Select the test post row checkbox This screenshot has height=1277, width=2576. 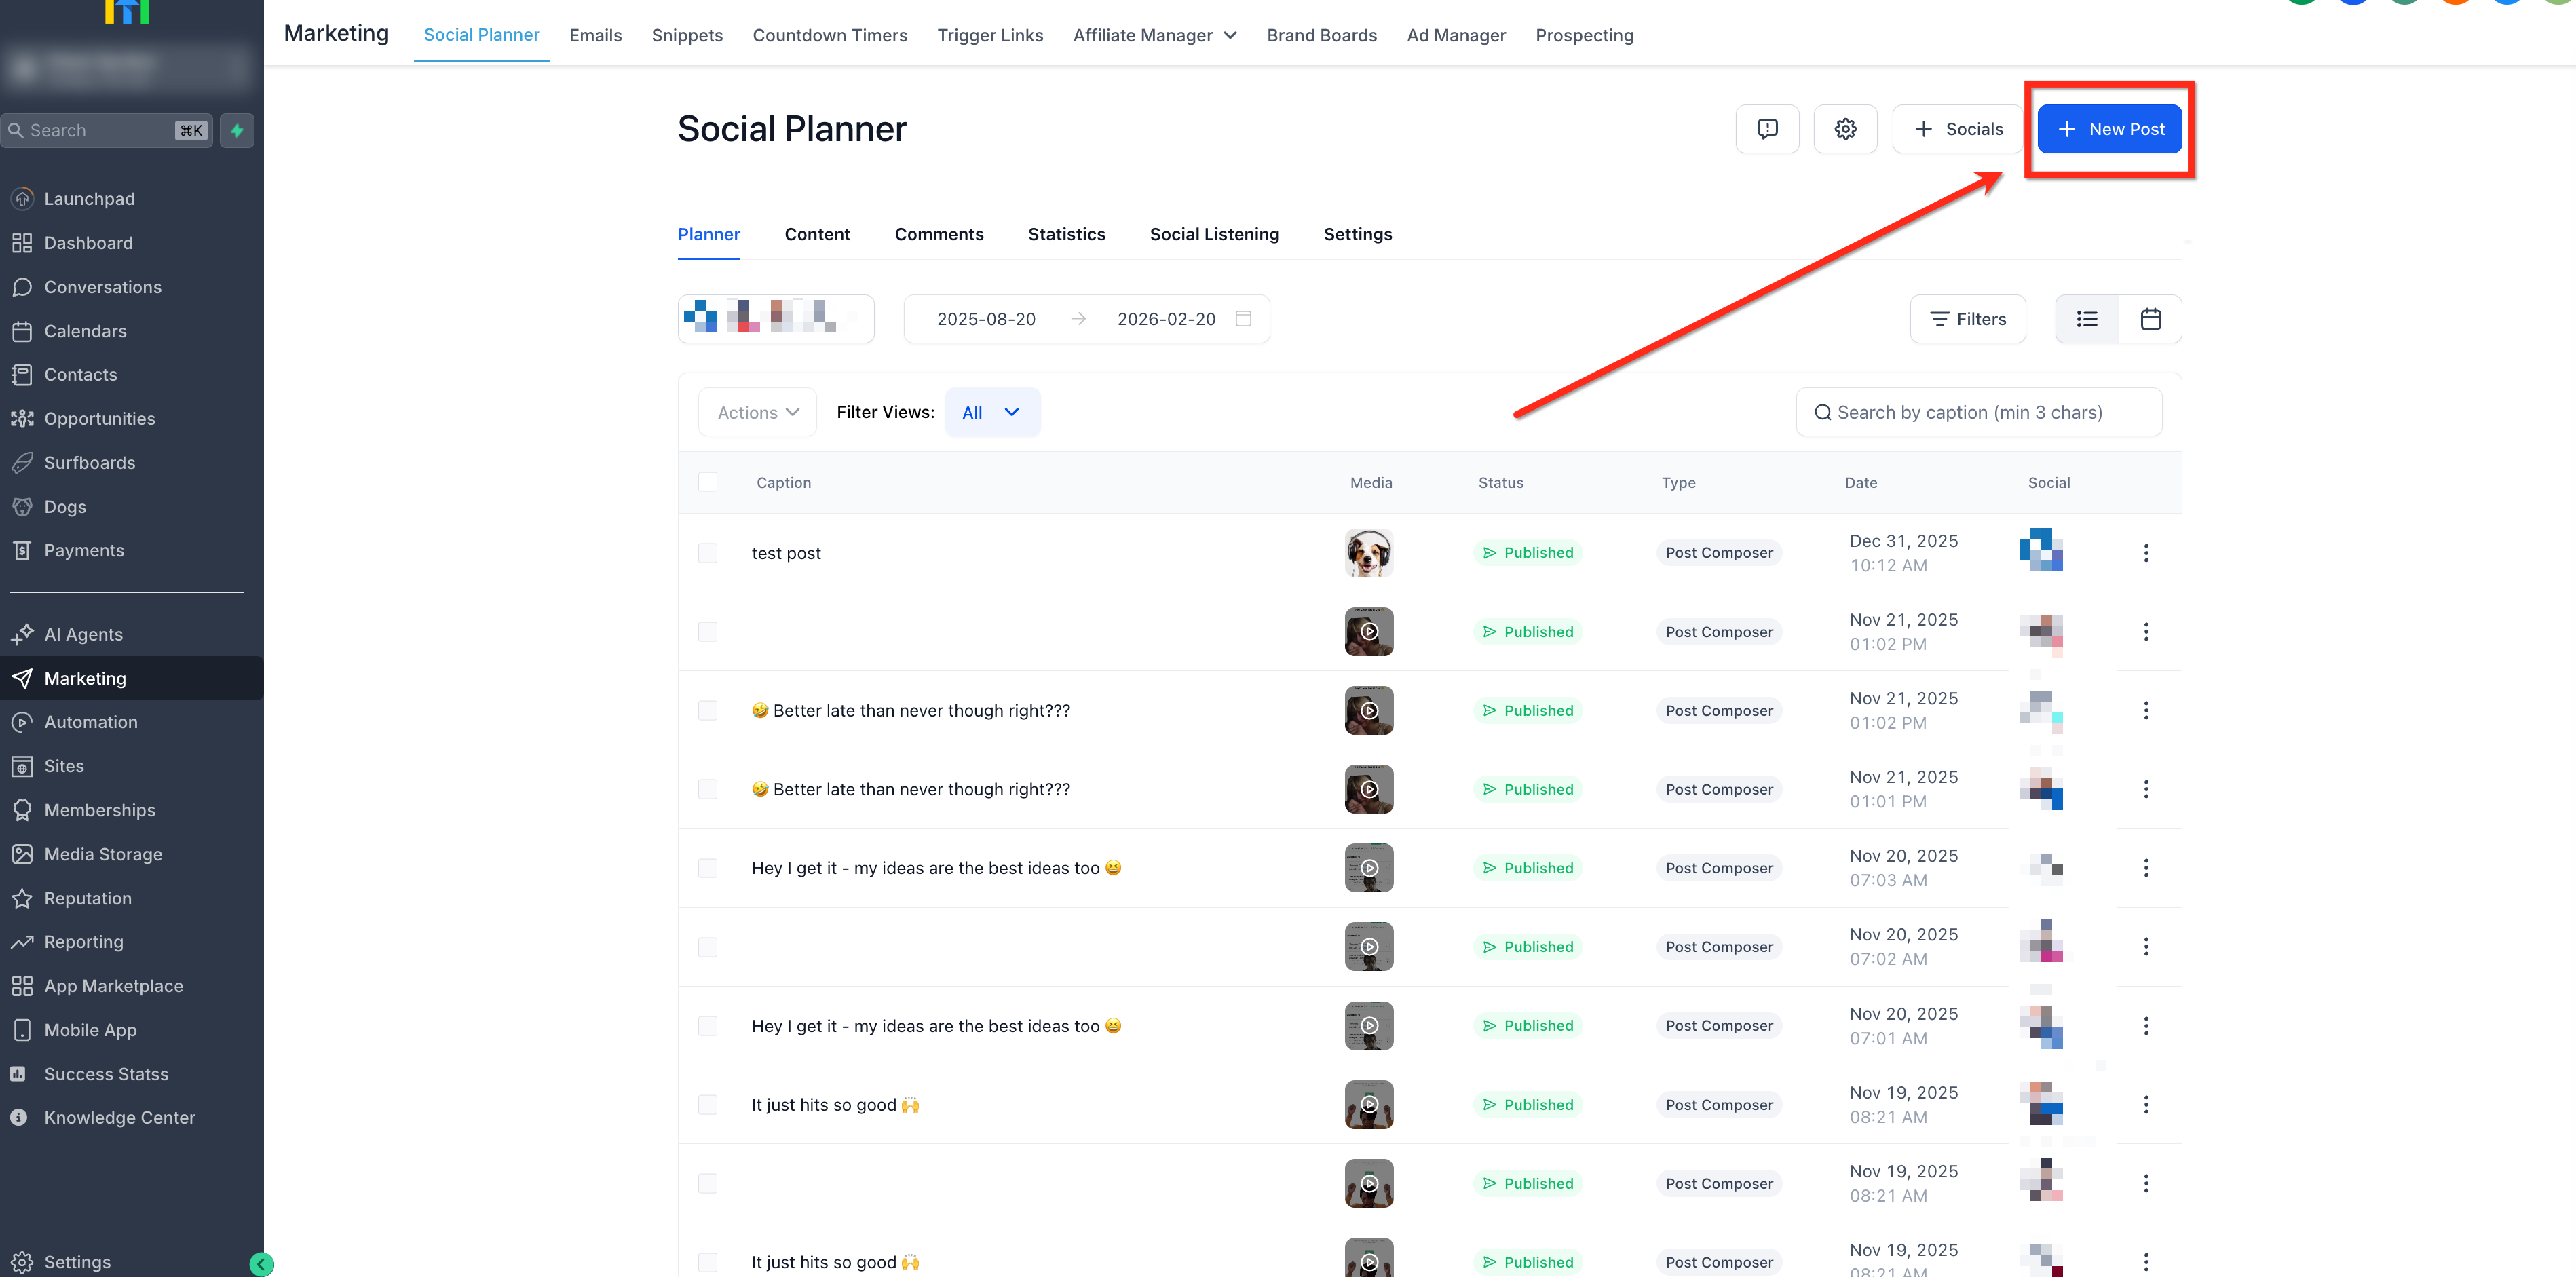click(x=708, y=553)
